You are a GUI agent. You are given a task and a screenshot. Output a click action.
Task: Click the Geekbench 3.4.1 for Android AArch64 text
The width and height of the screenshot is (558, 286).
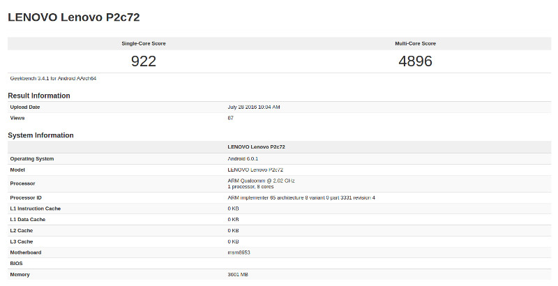click(x=54, y=78)
